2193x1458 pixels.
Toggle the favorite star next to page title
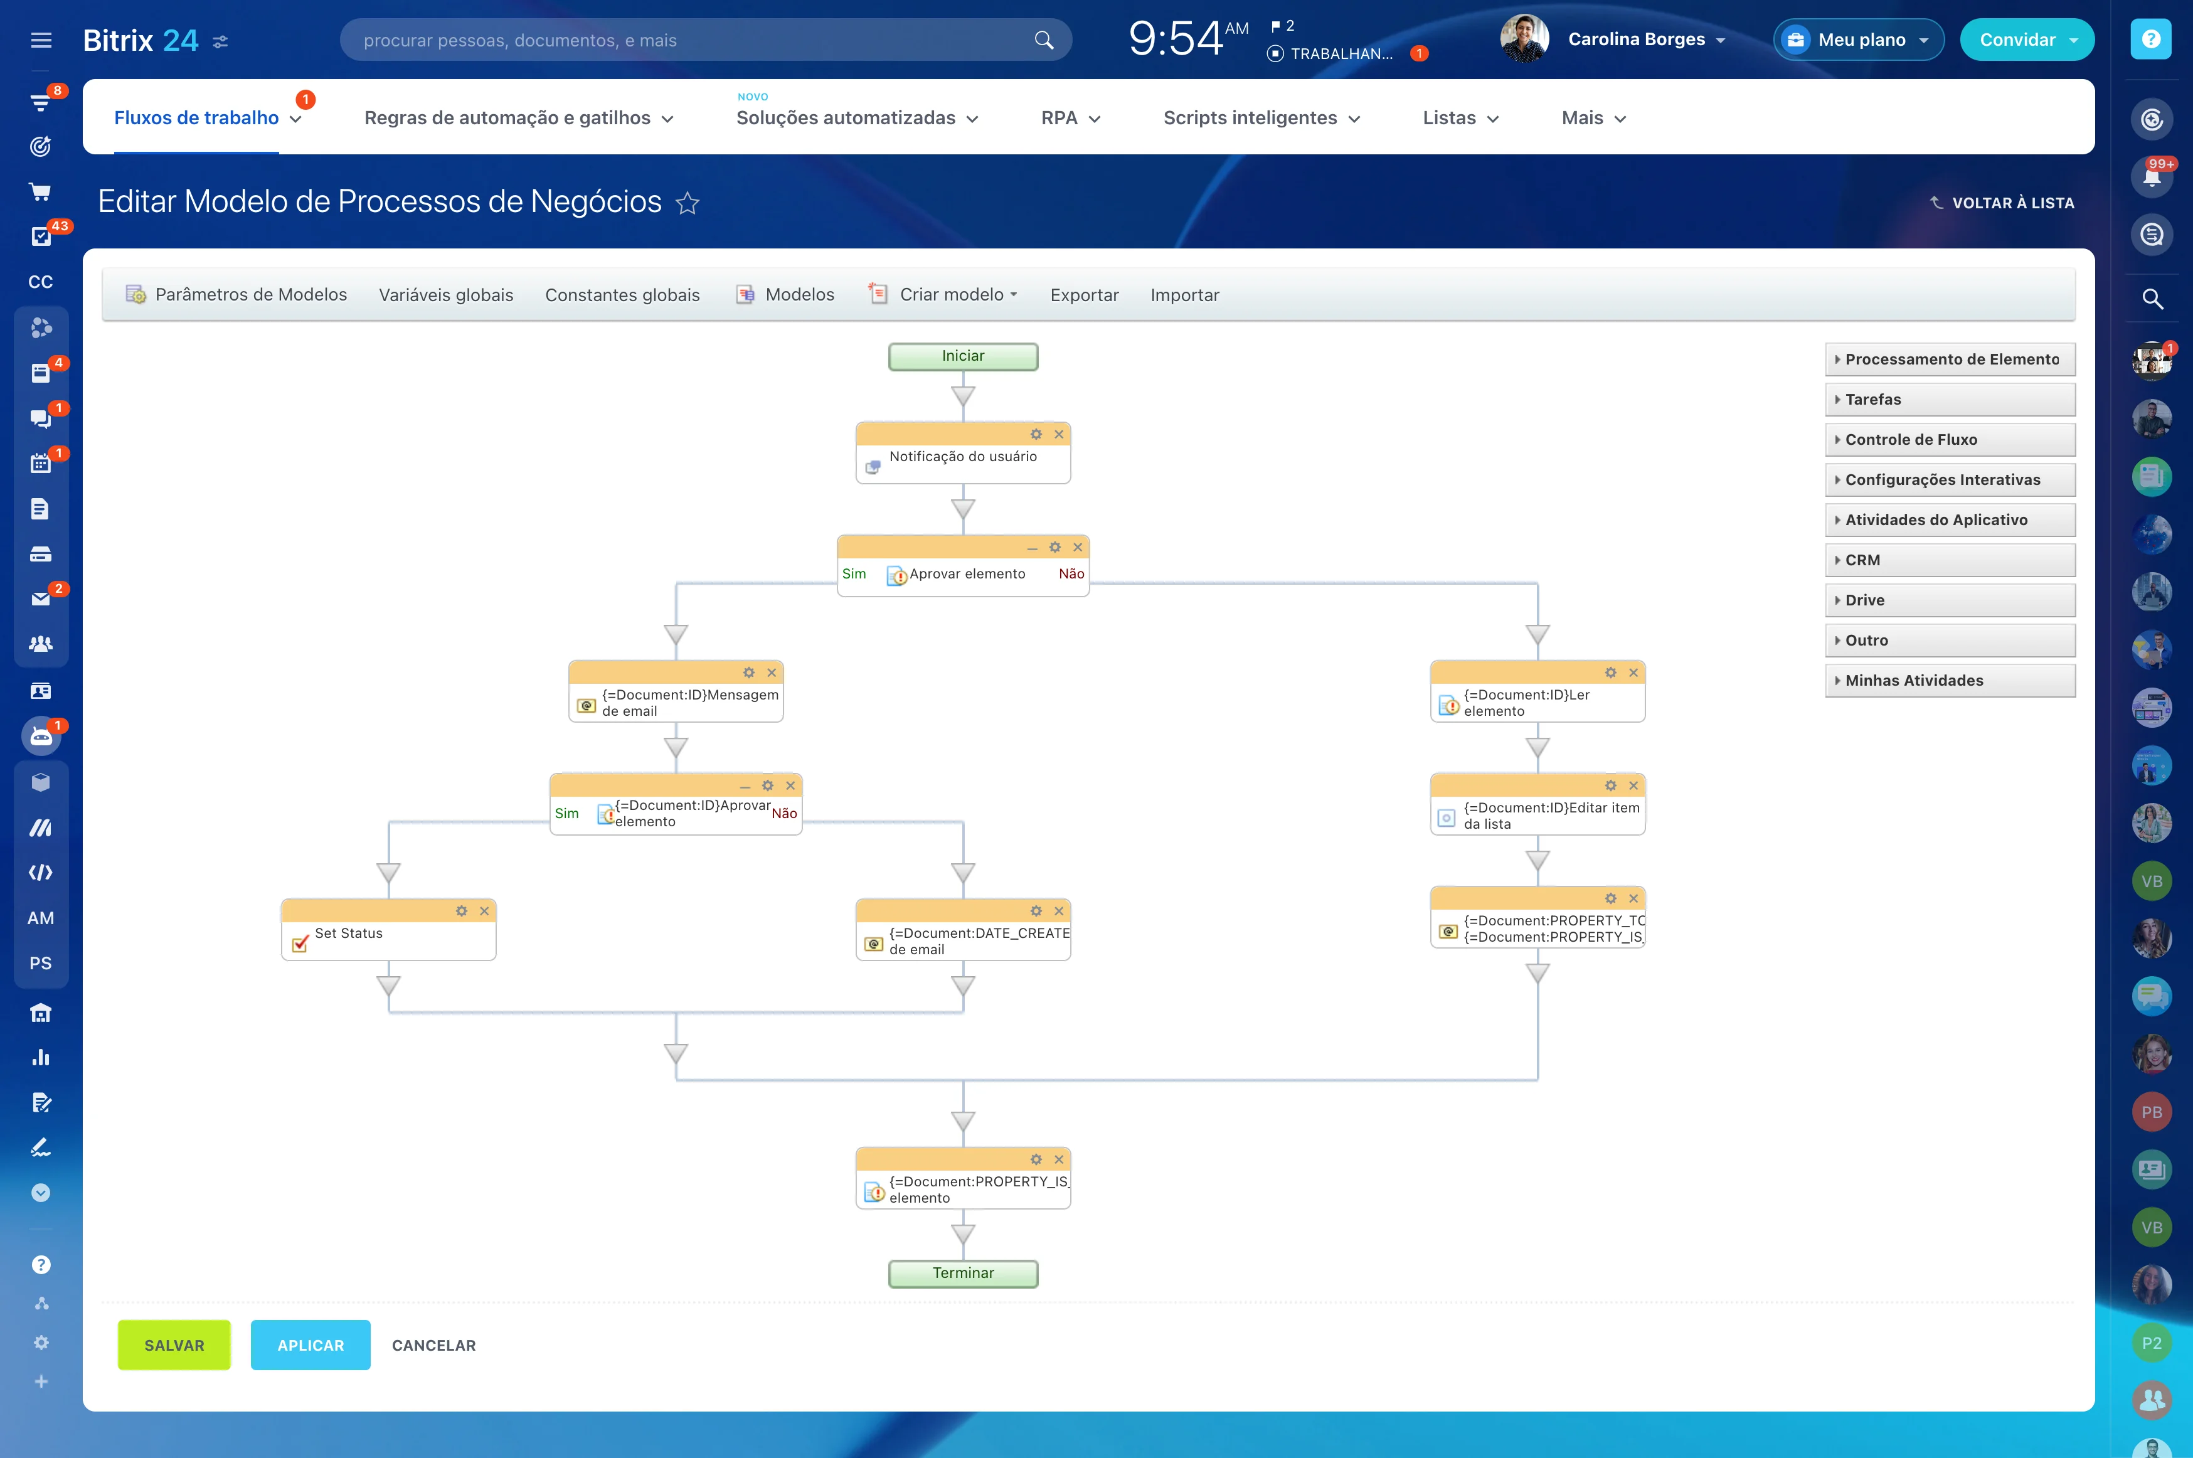pos(688,204)
